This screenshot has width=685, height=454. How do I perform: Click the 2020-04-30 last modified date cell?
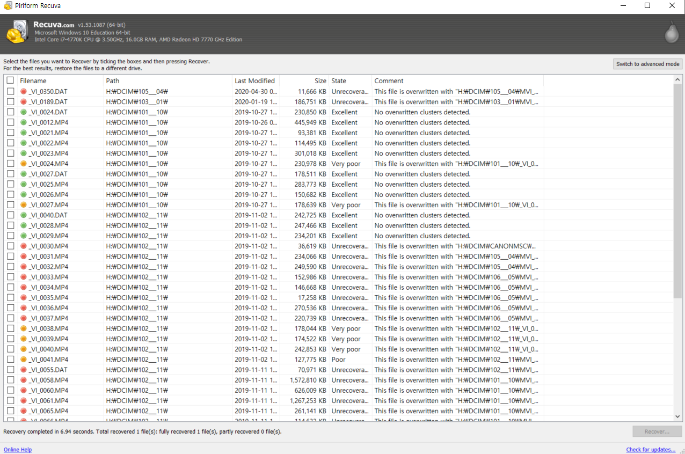(256, 91)
